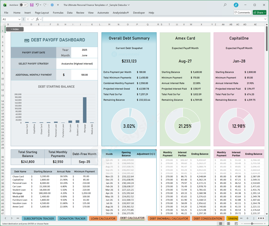Screen dimensions: 269x226
Task: Redo the last action
Action: [x=45, y=5]
